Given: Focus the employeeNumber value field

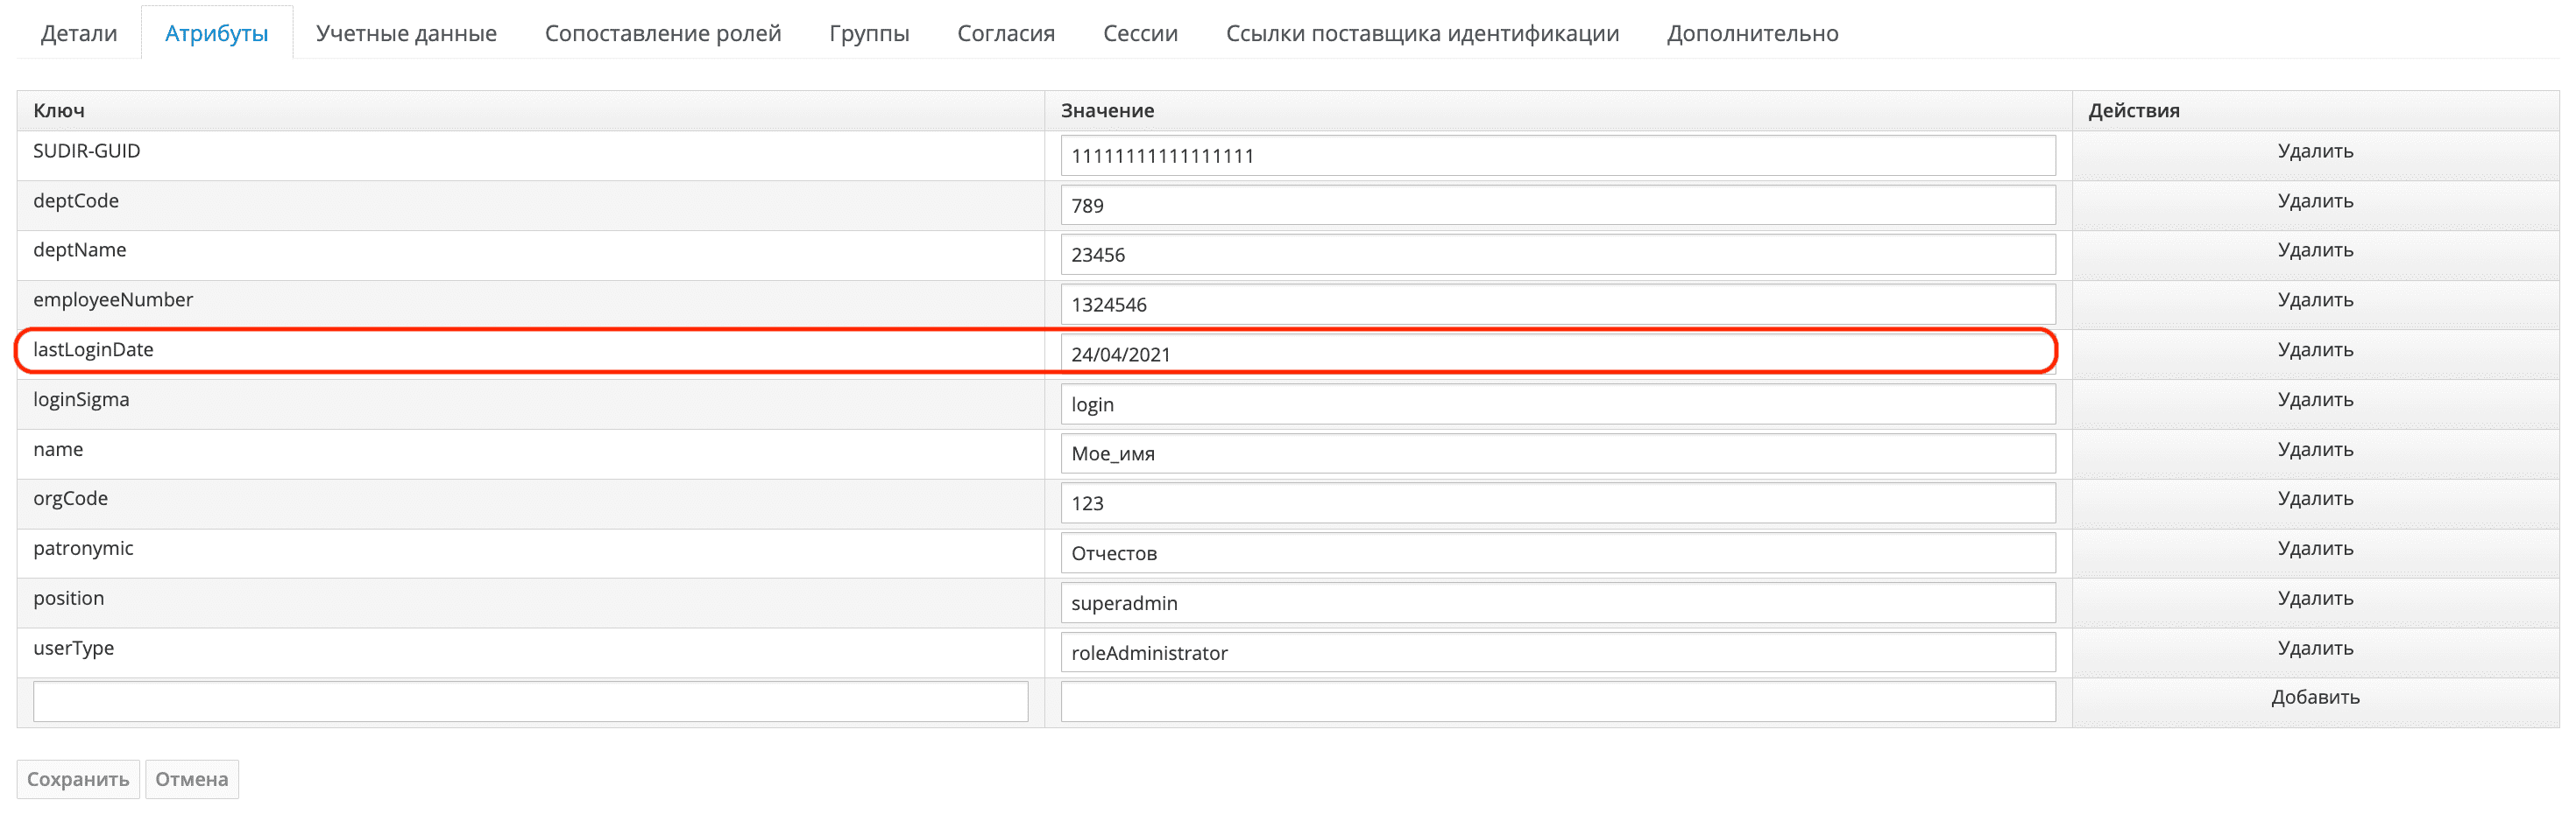Looking at the screenshot, I should (1557, 305).
